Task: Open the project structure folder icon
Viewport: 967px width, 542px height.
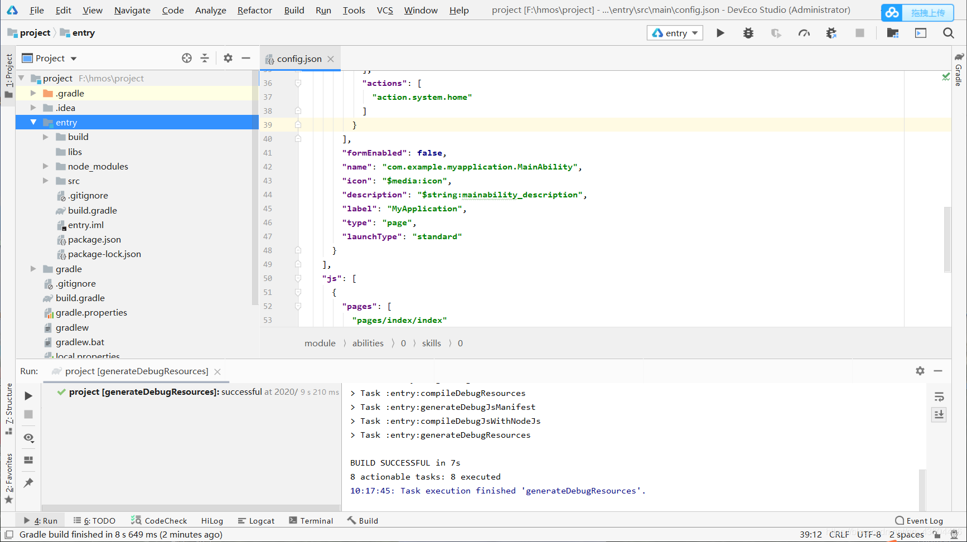Action: click(892, 33)
